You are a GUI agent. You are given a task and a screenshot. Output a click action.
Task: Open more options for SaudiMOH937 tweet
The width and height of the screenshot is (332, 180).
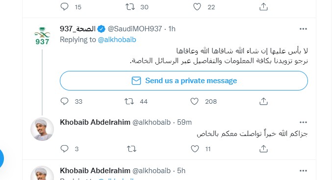point(303,29)
